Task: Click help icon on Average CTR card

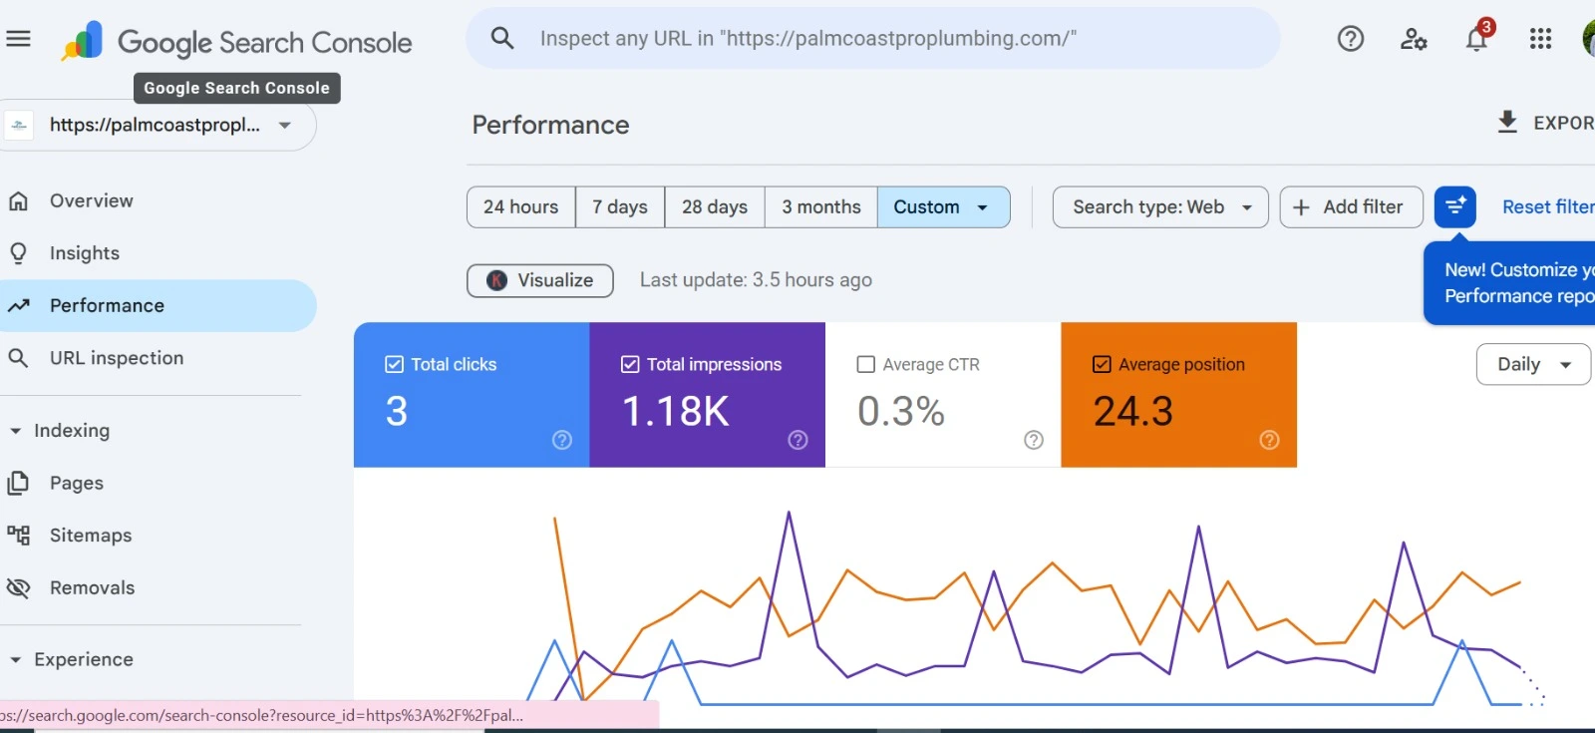Action: click(x=1034, y=440)
